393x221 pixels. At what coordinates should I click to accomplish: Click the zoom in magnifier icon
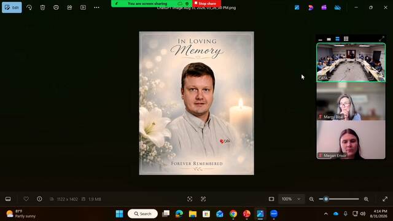coord(366,199)
